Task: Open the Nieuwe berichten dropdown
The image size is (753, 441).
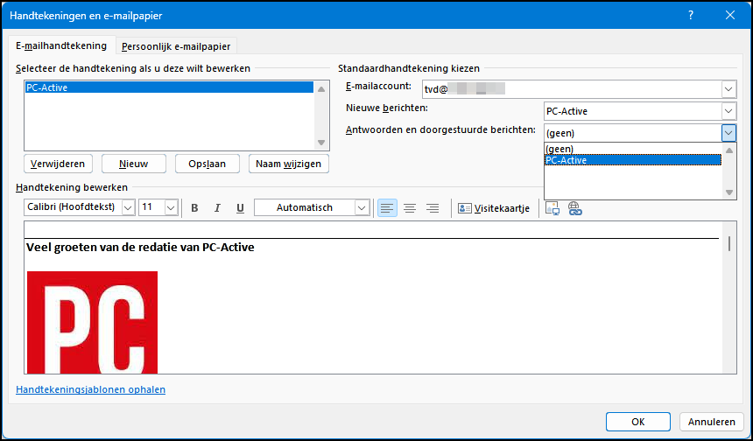Action: point(728,111)
